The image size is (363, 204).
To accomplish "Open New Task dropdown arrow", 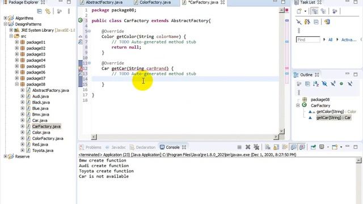I will tap(305, 11).
